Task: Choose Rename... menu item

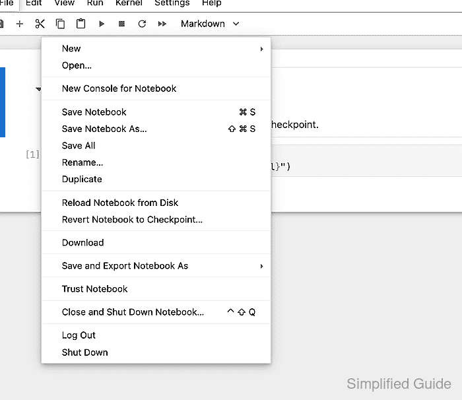Action: tap(156, 162)
